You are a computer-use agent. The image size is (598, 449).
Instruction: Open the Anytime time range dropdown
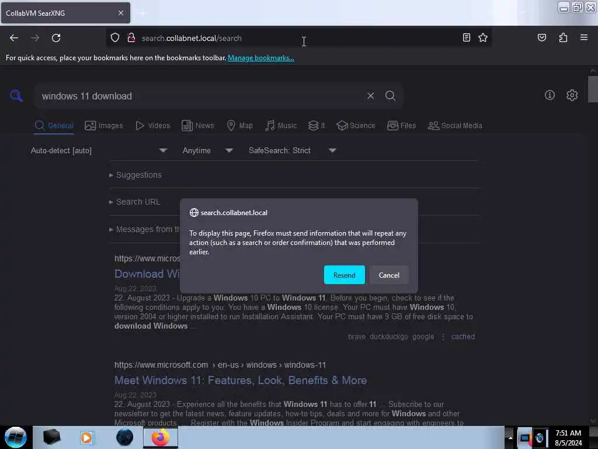[207, 150]
